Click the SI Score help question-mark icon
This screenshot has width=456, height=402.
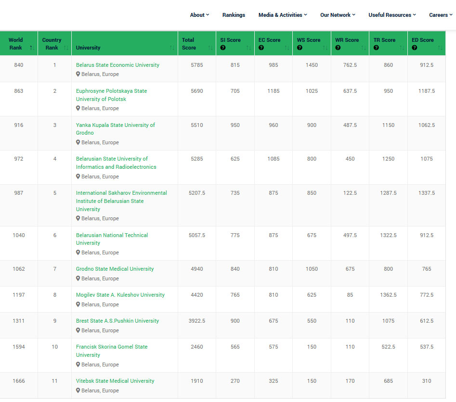click(x=223, y=48)
